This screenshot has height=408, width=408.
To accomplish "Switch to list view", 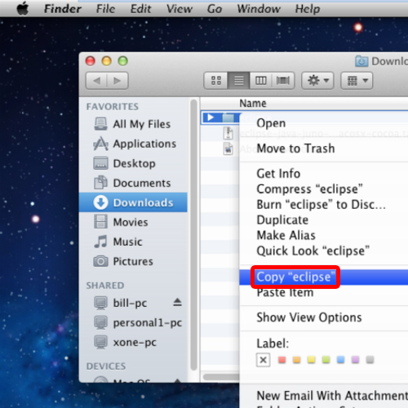I will [x=239, y=81].
